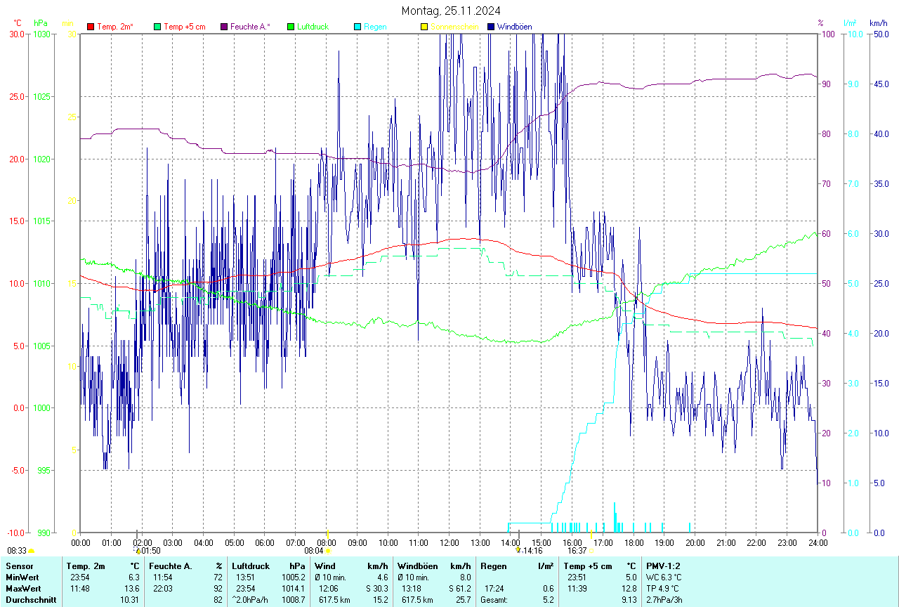The image size is (899, 607).
Task: Click the bright green Luftdruck legend swatch
Action: (x=291, y=27)
